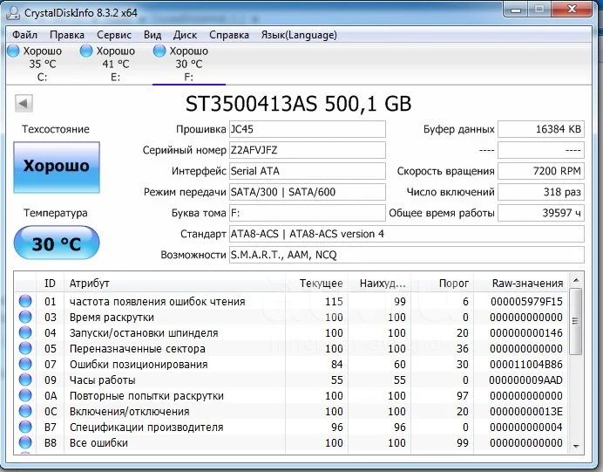The height and width of the screenshot is (472, 603).
Task: Minimize the CrystalDiskInfo window
Action: click(515, 10)
